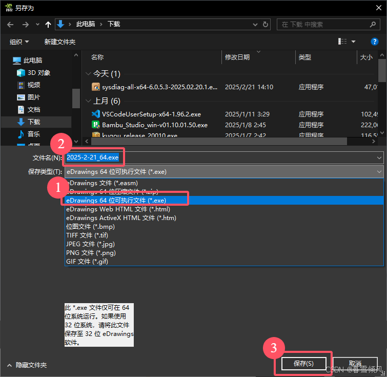Go up one folder level
The width and height of the screenshot is (387, 377).
click(x=48, y=25)
